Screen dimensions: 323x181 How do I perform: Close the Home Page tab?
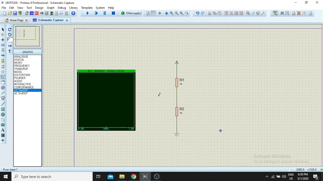tap(26, 20)
